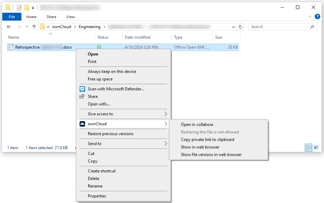Switch to Details view layout icon

coord(309,148)
